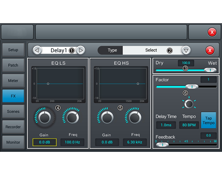Click the small delay knob under Factor
Image resolution: width=222 pixels, height=175 pixels.
pos(189,104)
